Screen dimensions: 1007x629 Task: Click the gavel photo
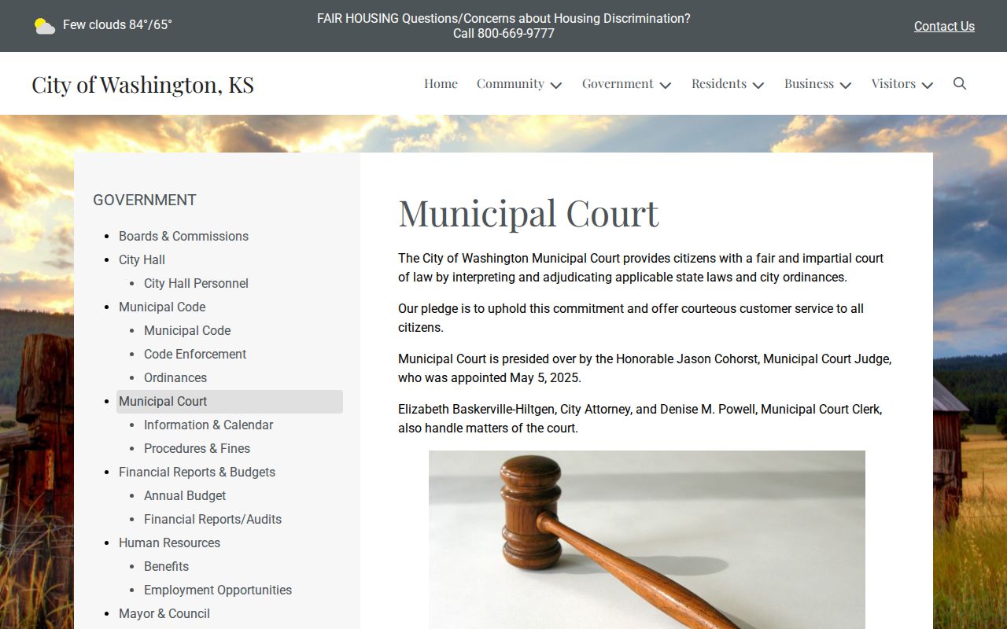[x=647, y=539]
